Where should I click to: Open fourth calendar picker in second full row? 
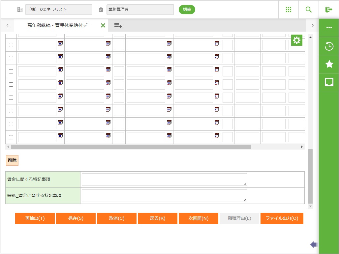point(217,57)
